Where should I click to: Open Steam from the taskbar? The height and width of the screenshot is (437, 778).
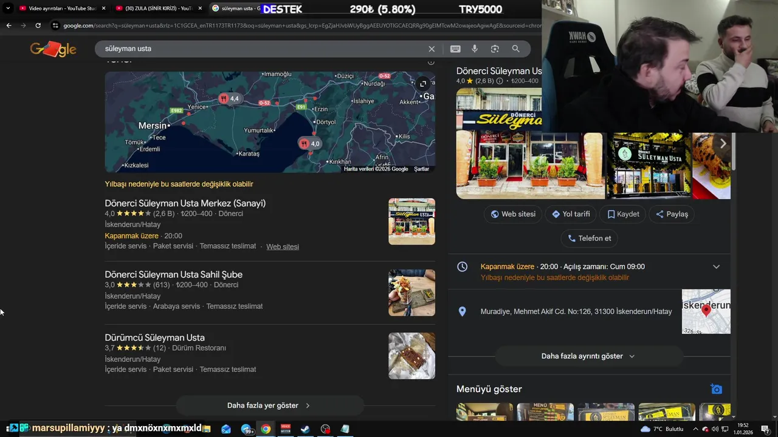(x=305, y=429)
